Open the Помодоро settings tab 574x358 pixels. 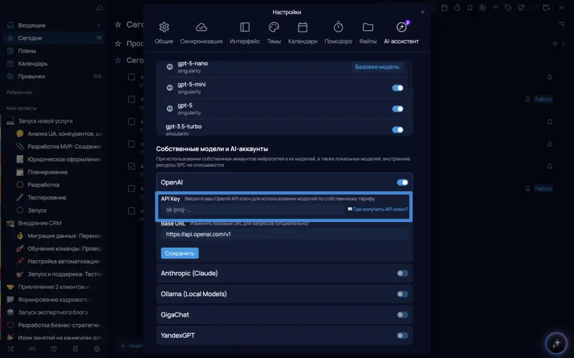[338, 33]
